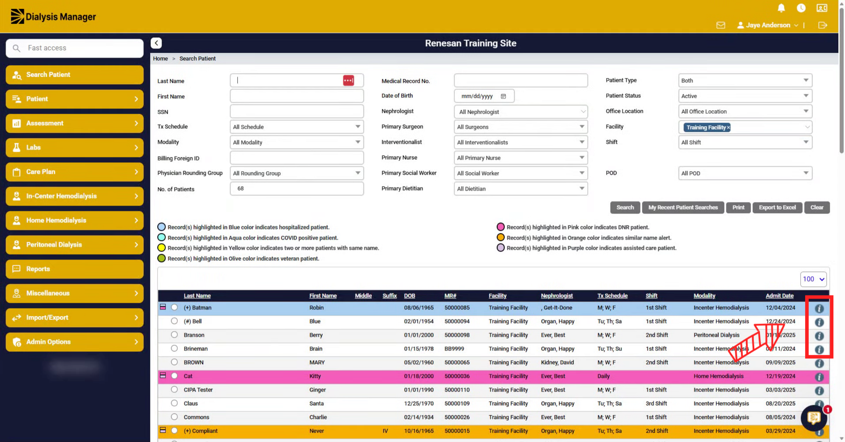Click the Fast access search field
This screenshot has height=442, width=845.
point(75,48)
